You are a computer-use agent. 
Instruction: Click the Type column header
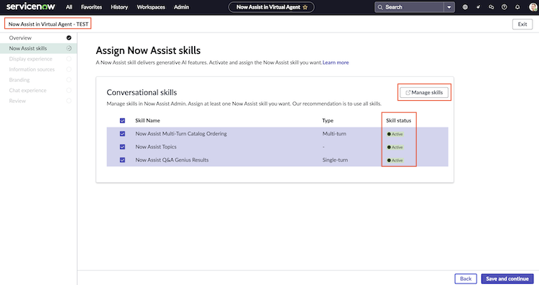[x=328, y=120]
